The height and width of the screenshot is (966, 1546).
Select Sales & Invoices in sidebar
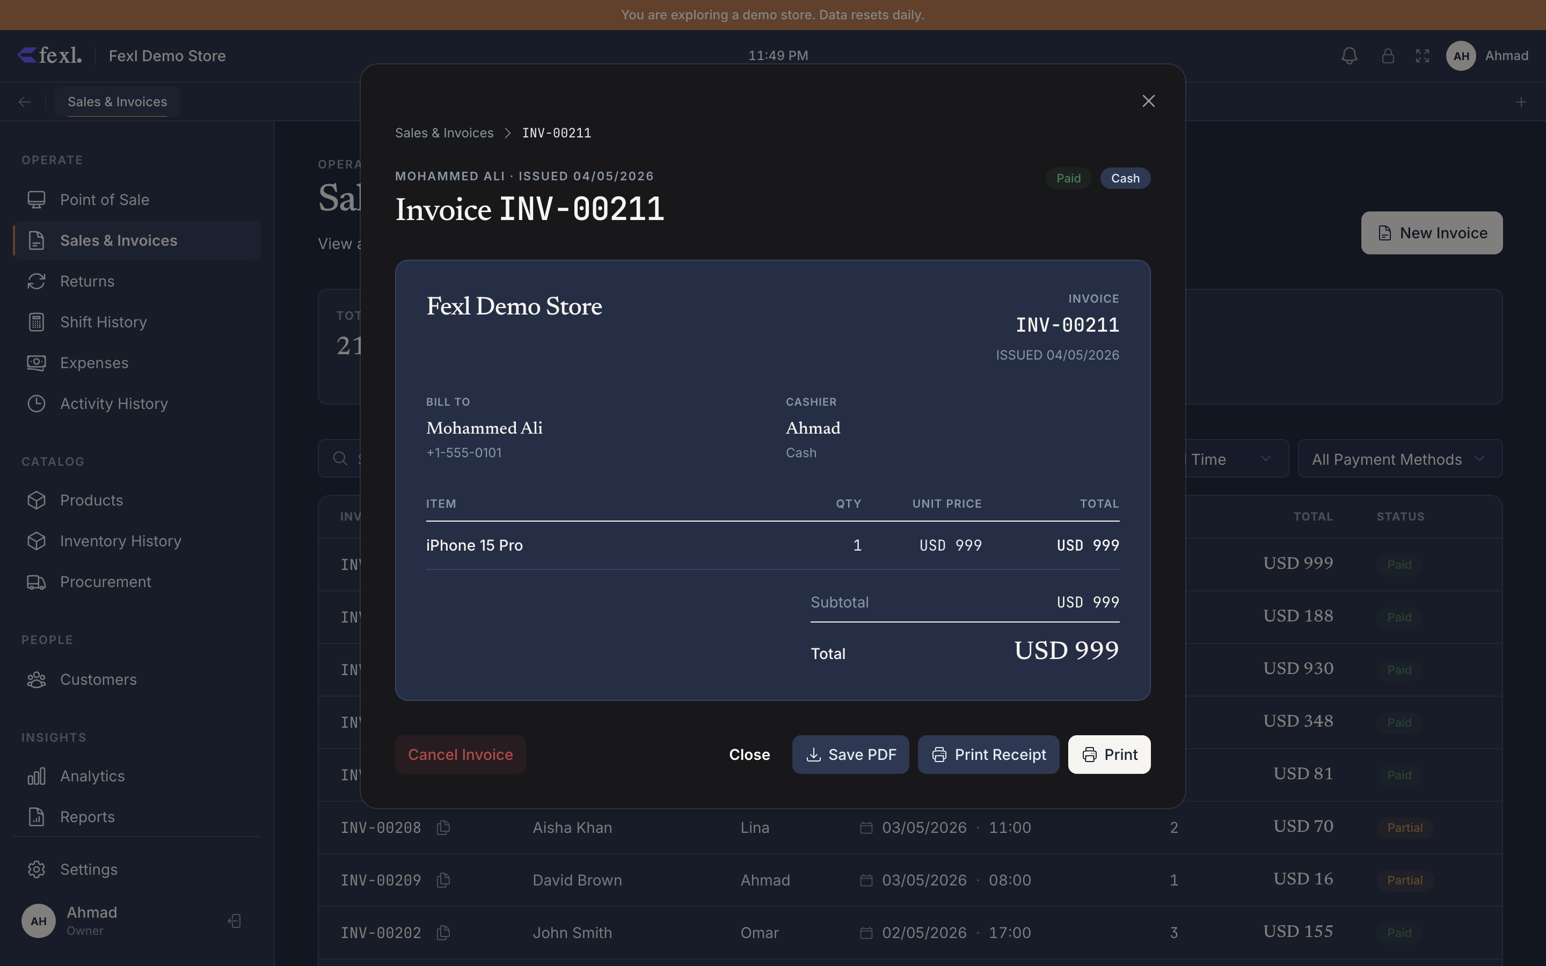[136, 240]
